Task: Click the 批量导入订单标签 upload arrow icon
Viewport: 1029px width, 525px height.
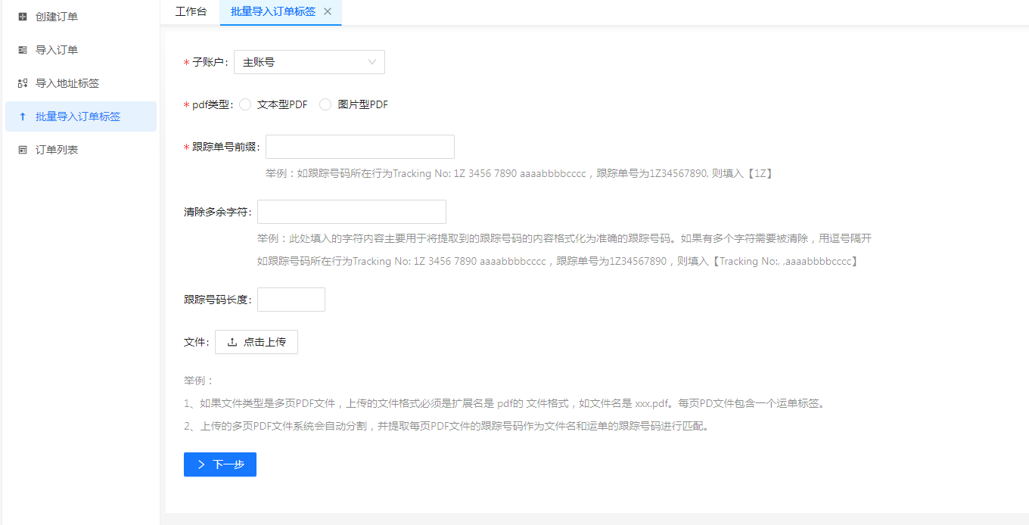Action: [x=23, y=116]
